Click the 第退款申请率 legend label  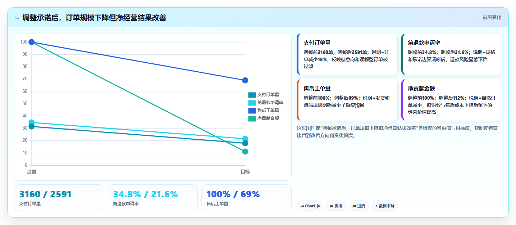(270, 103)
